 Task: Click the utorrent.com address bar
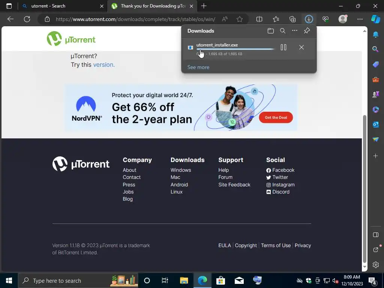135,19
